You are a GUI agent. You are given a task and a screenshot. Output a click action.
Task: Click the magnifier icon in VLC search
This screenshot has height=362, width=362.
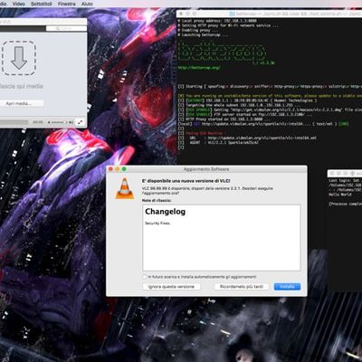point(58,28)
